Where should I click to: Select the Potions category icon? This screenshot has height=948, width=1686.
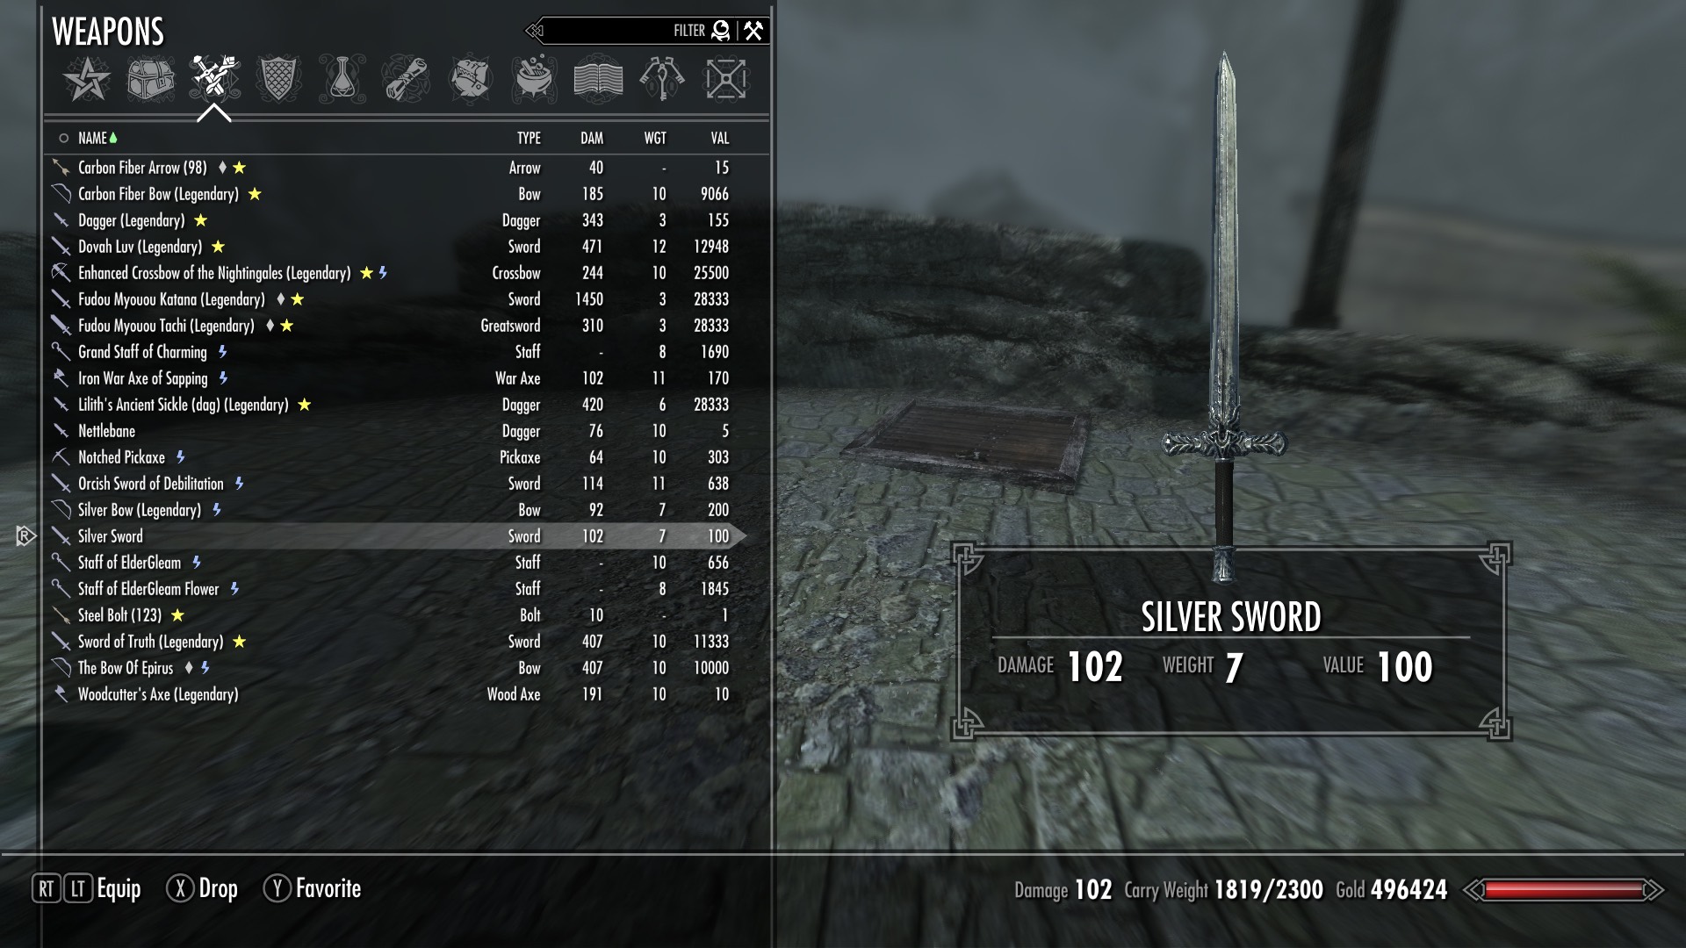tap(342, 79)
